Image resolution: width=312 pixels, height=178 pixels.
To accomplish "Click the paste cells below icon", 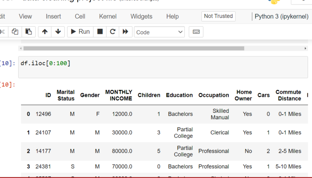I will click(28, 32).
